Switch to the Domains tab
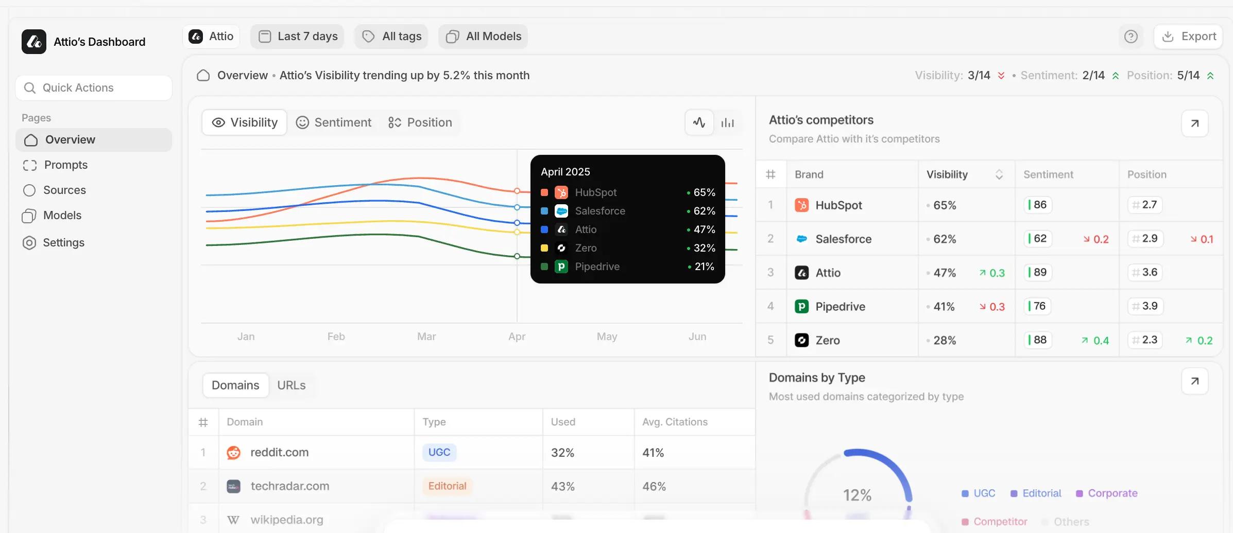 click(x=235, y=385)
